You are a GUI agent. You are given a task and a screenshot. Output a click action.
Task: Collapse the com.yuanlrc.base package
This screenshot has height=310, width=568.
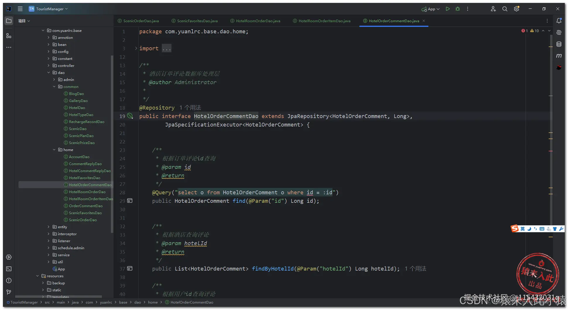coord(43,30)
